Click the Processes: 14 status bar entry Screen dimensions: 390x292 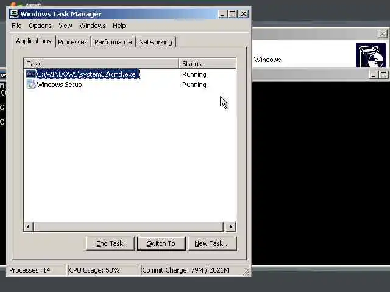click(37, 270)
